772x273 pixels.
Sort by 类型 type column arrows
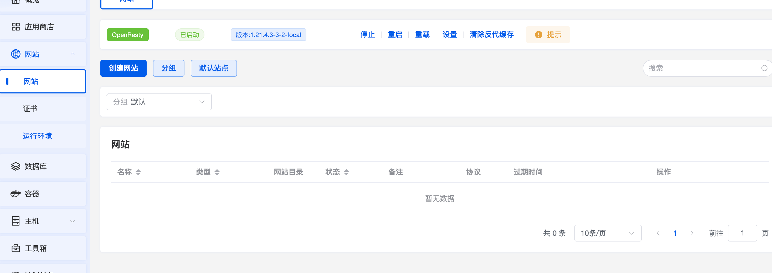pos(217,172)
